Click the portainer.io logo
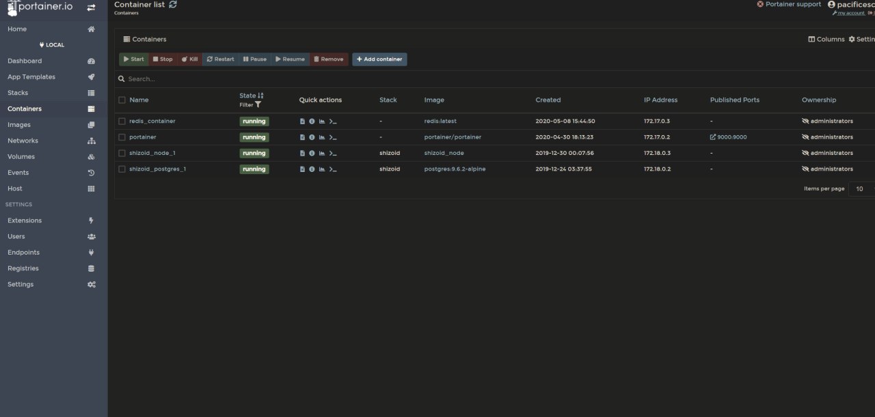This screenshot has height=417, width=875. click(x=40, y=8)
